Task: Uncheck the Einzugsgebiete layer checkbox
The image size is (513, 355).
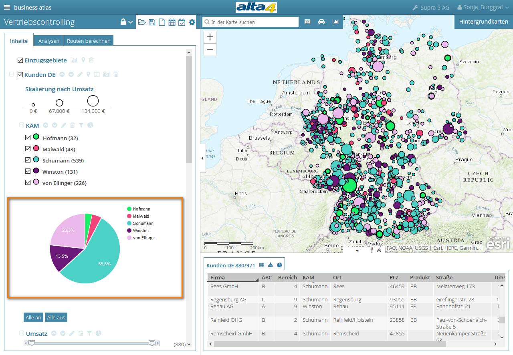Action: (x=20, y=60)
